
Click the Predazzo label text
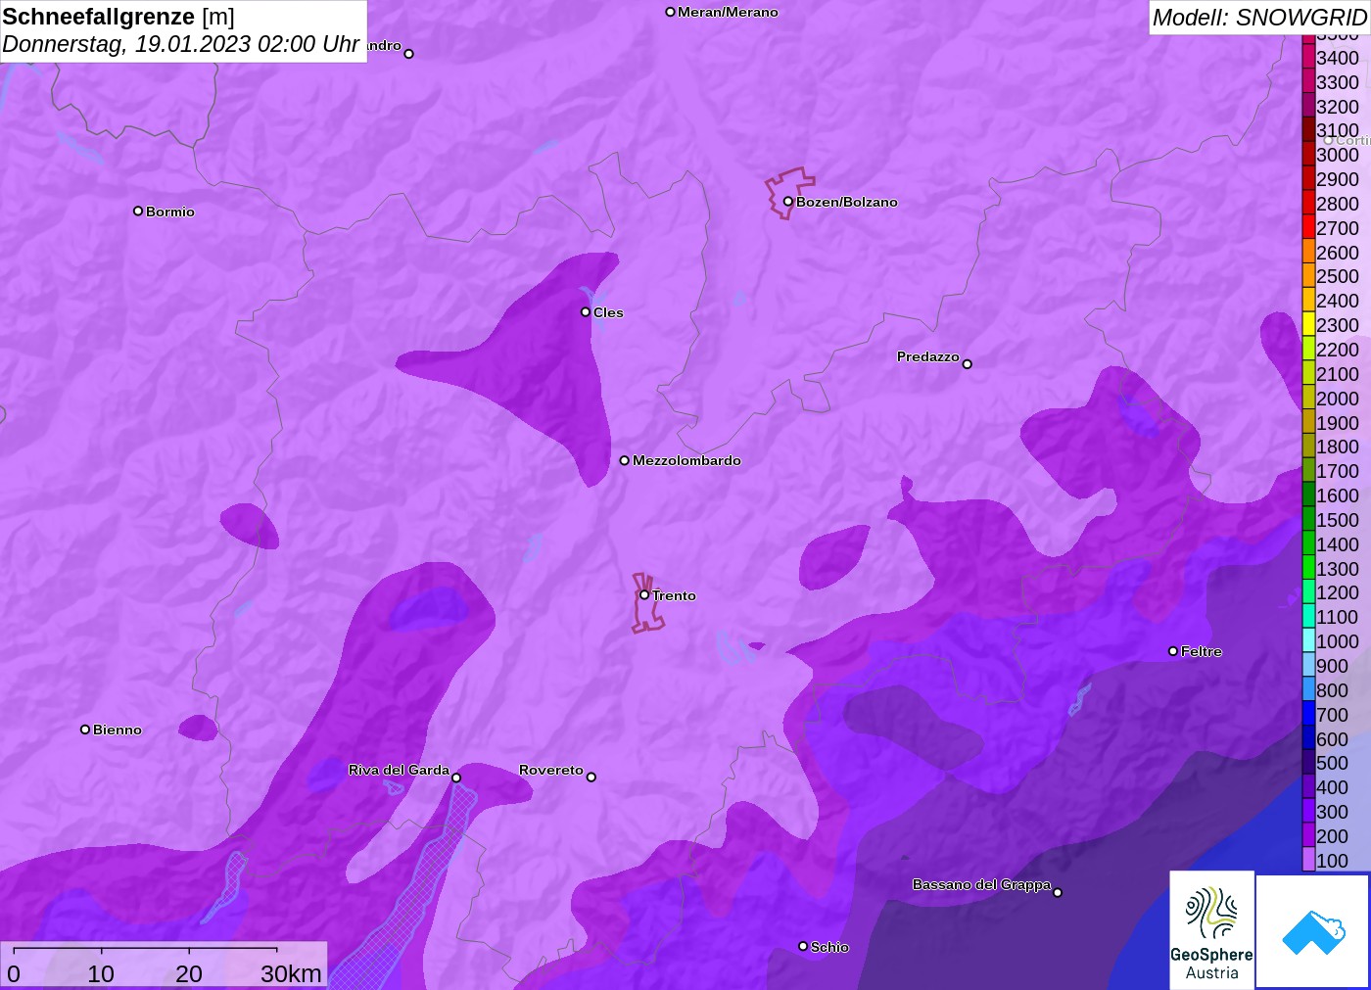tap(928, 356)
